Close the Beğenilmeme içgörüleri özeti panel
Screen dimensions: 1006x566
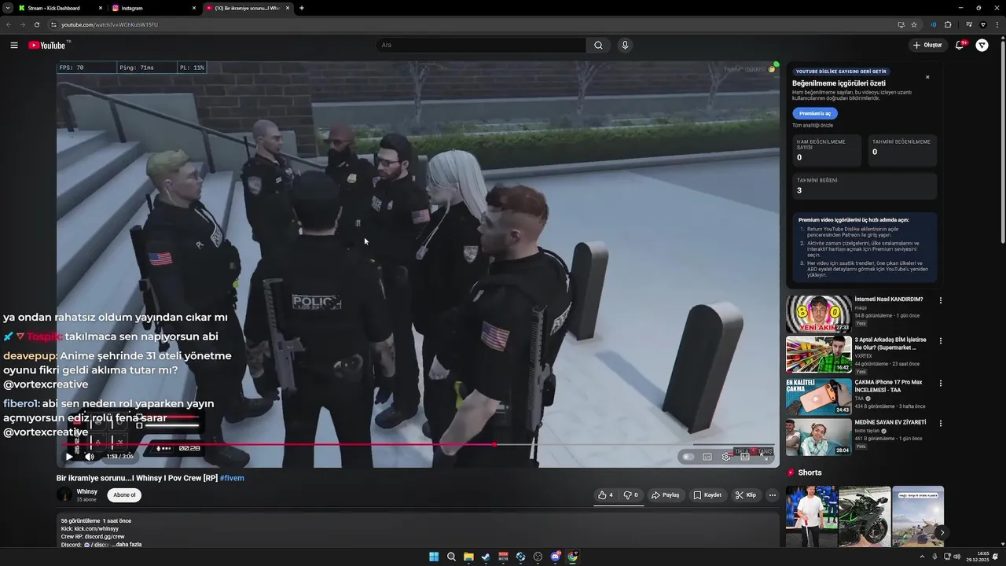[927, 77]
